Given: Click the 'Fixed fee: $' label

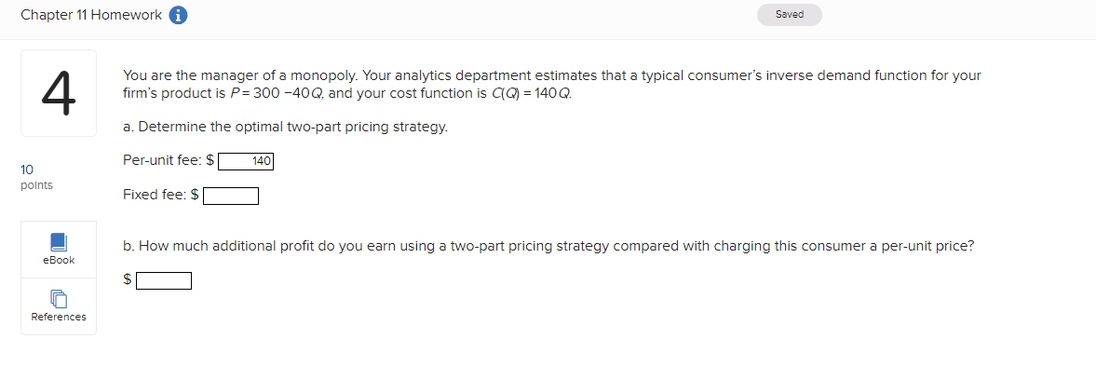Looking at the screenshot, I should tap(161, 195).
